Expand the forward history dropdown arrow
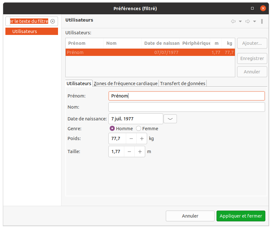This screenshot has width=272, height=229. point(255,21)
